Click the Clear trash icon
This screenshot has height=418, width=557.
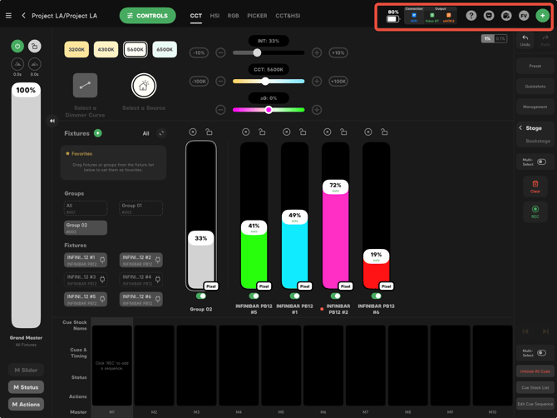pos(535,187)
